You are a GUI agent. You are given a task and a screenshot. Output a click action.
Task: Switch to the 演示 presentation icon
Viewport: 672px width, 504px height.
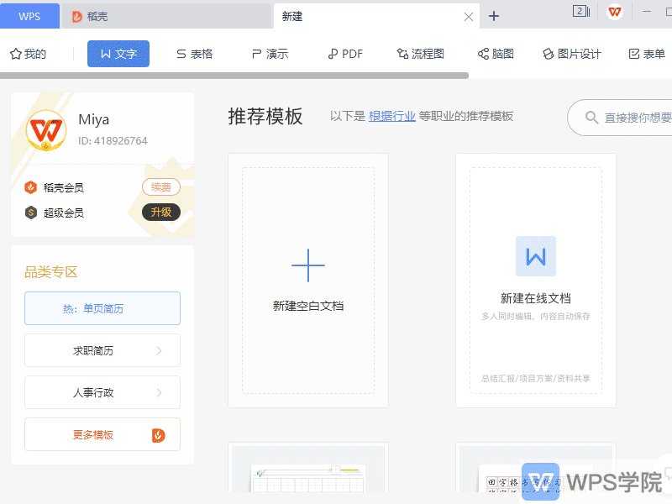click(x=269, y=53)
